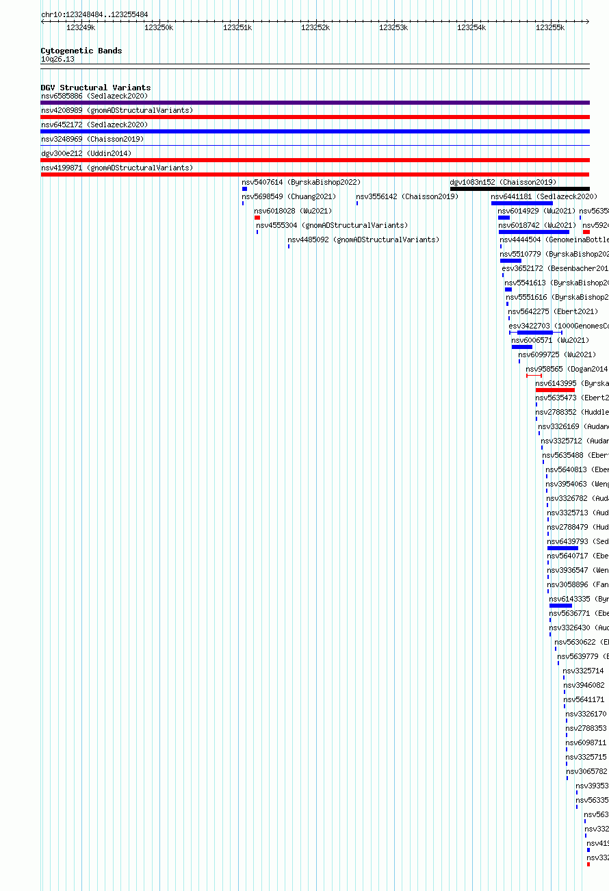
Task: Click the red nsv6143995 variant bar
Action: (x=556, y=390)
